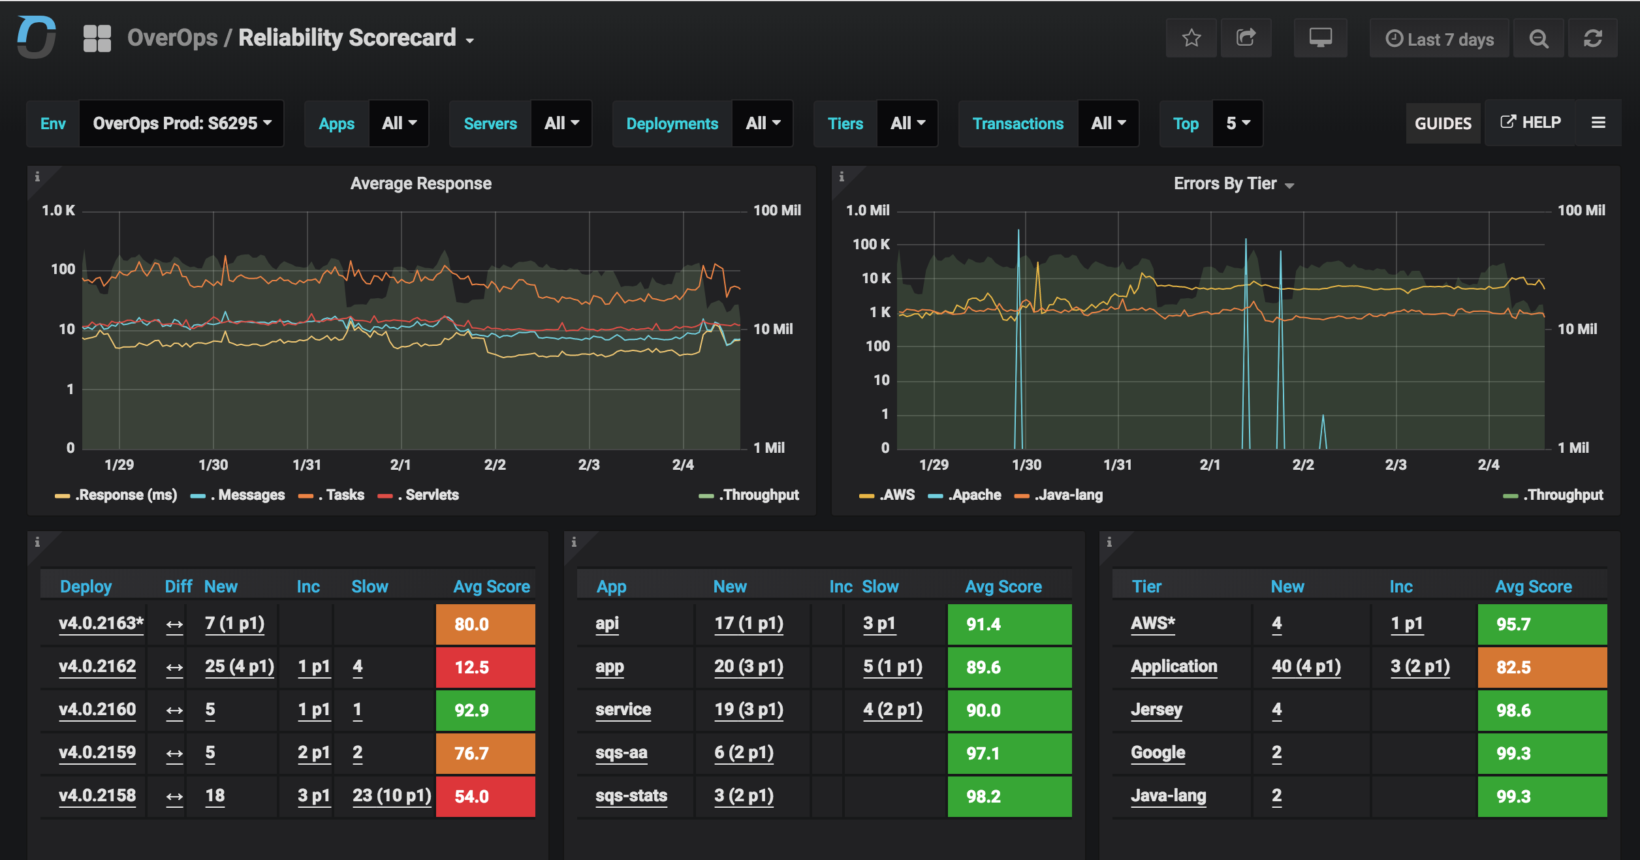
Task: Open the Last 7 days time picker
Action: click(1439, 38)
